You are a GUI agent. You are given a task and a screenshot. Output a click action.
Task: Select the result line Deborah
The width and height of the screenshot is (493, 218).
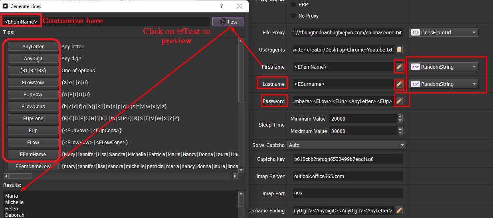tap(15, 215)
